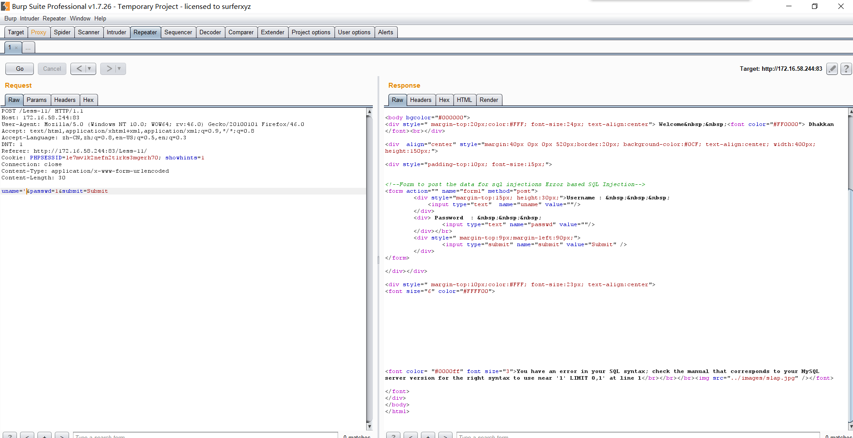Viewport: 853px width, 438px height.
Task: Open the Window menu
Action: (80, 19)
